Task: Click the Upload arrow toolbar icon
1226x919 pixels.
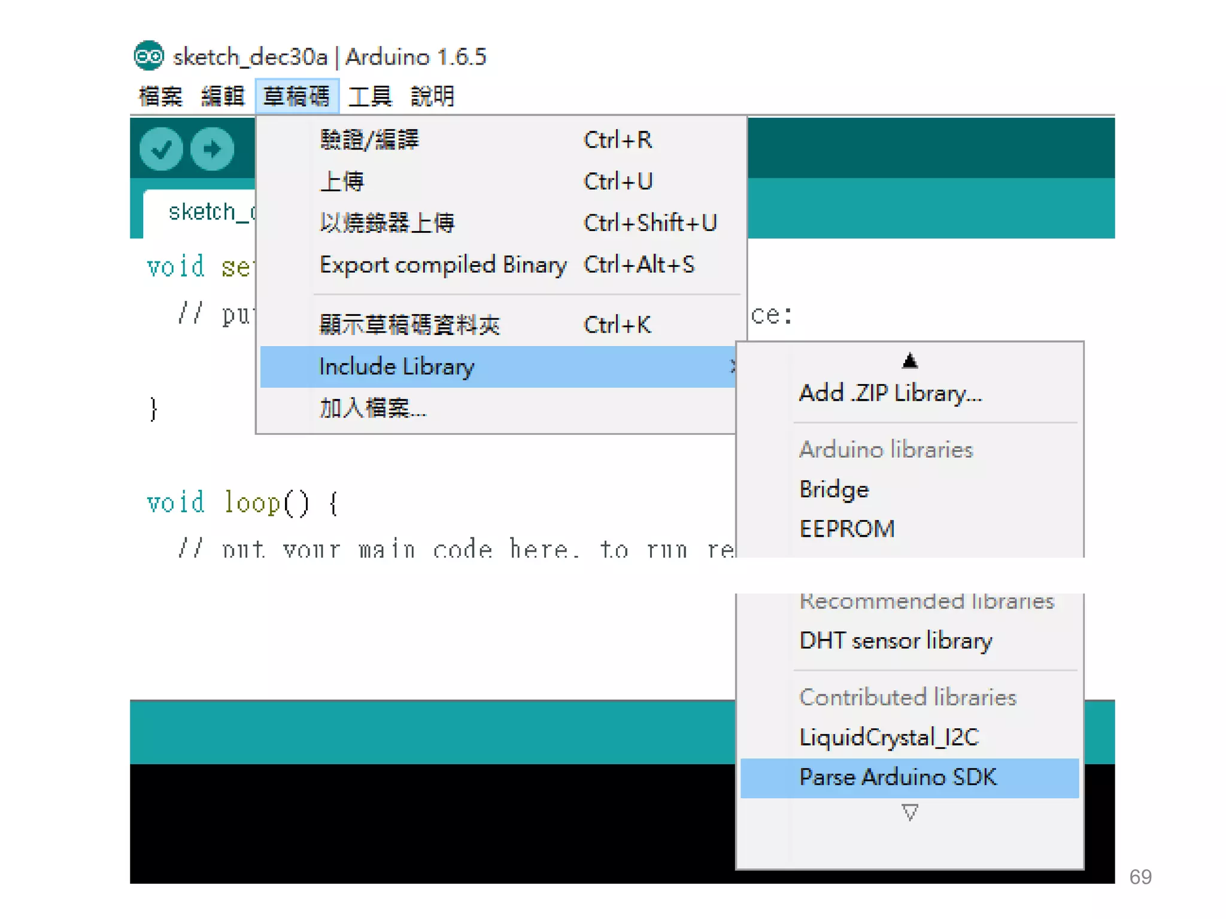Action: click(x=212, y=149)
